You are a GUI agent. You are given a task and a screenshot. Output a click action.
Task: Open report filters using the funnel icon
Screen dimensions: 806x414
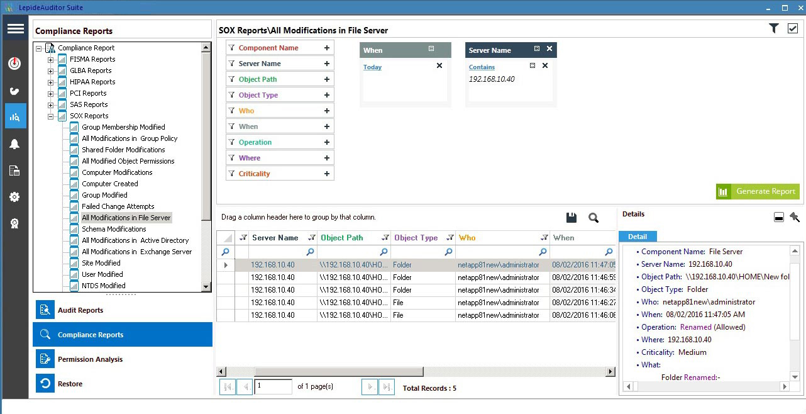(773, 28)
